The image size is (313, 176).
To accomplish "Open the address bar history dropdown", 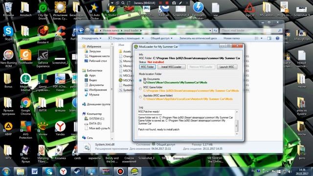I will tap(210, 30).
